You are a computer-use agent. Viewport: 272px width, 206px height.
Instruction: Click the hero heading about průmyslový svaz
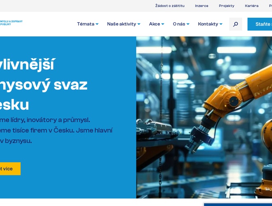(43, 84)
